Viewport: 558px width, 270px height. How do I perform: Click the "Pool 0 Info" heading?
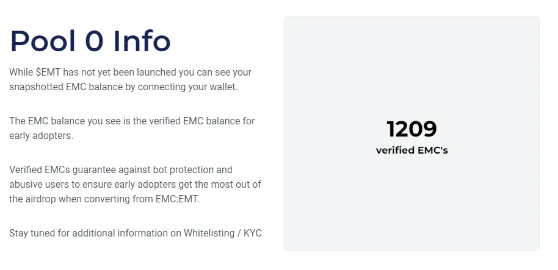pos(90,41)
